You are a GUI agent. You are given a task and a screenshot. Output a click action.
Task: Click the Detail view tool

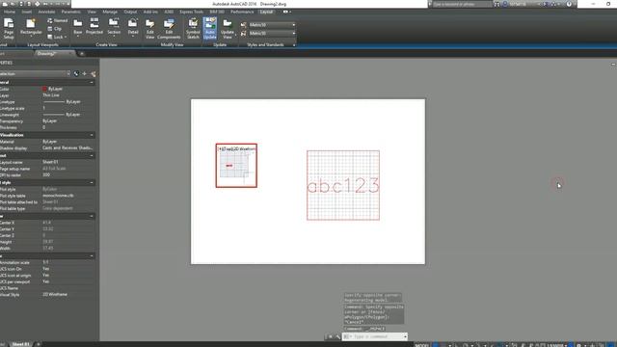(133, 28)
